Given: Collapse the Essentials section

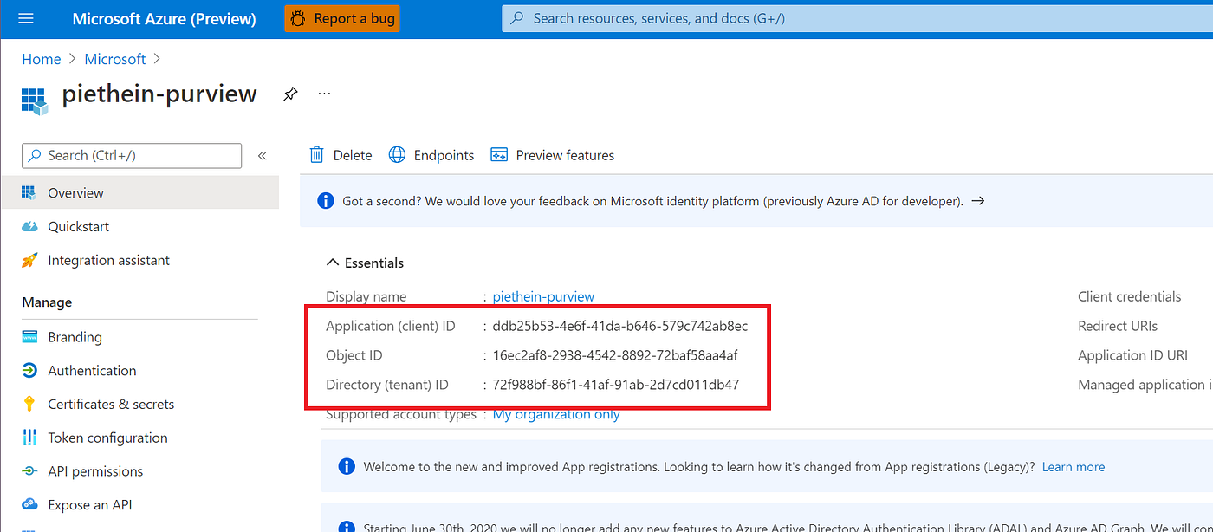Looking at the screenshot, I should (365, 263).
